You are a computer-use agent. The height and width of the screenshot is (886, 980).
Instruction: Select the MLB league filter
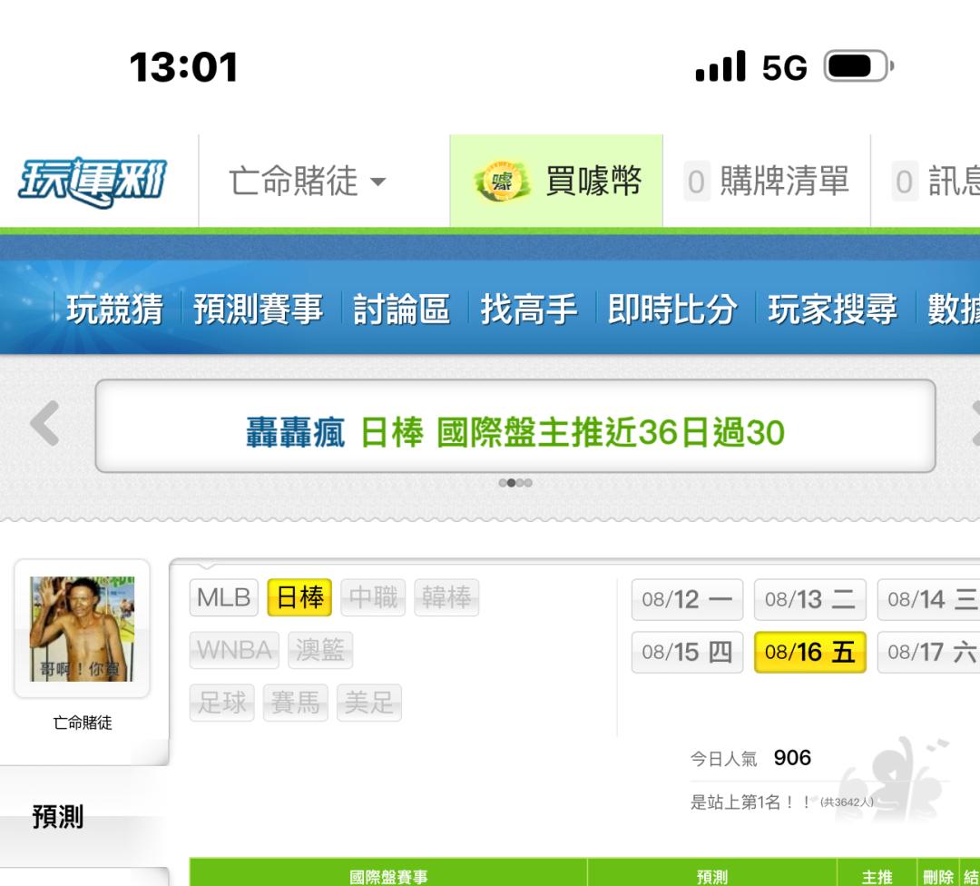coord(224,597)
